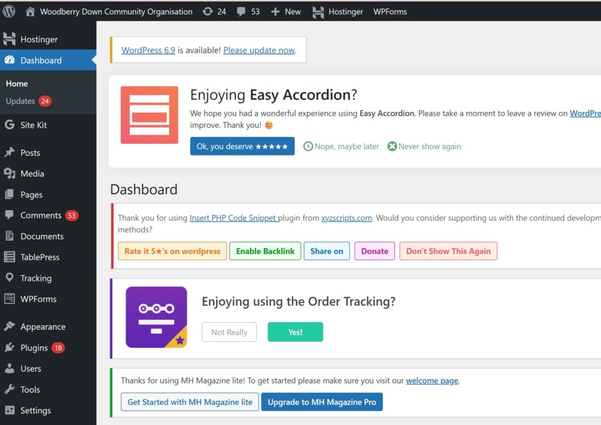Click the purple Order Tracking logo

pos(156,317)
